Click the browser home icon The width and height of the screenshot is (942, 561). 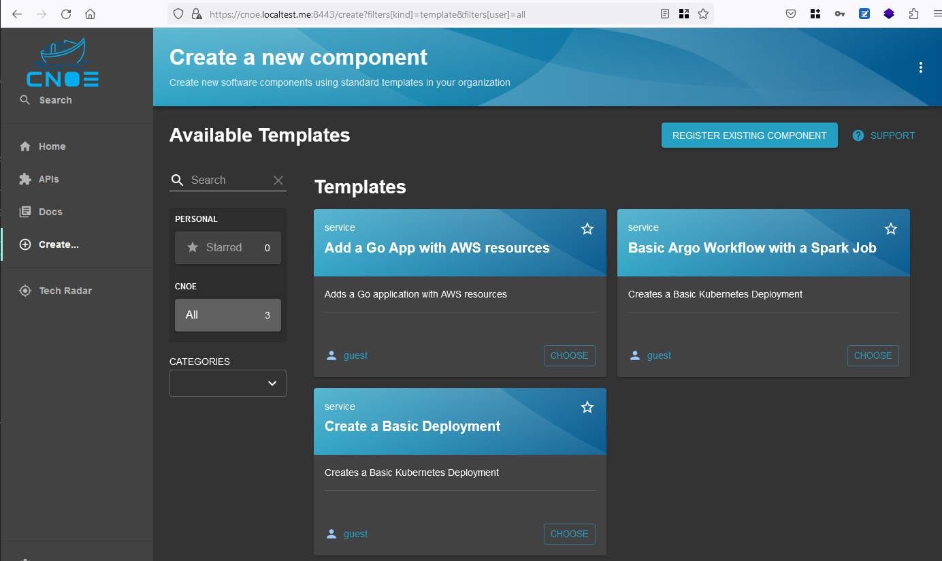coord(90,14)
